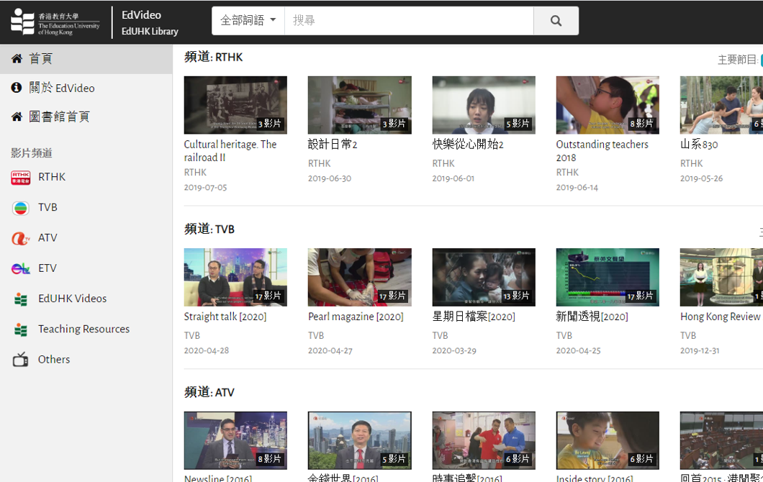Viewport: 763px width, 482px height.
Task: Click the Others television icon
Action: (20, 360)
